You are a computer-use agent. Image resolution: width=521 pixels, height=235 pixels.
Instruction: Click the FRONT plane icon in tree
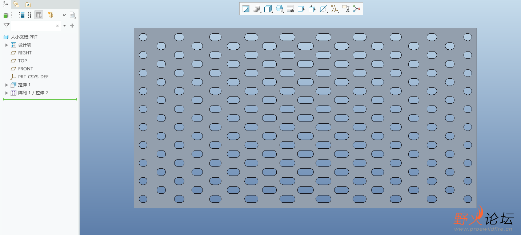[x=13, y=69]
